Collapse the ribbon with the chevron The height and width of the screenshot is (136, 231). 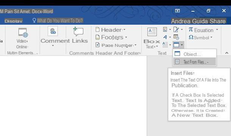click(x=226, y=53)
